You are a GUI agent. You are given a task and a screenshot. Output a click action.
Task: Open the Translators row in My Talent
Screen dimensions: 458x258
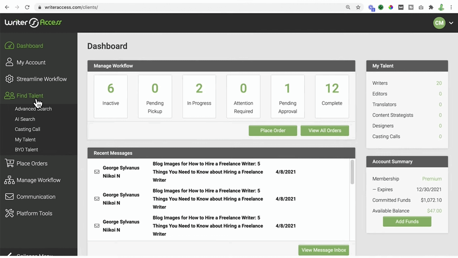[x=407, y=105]
